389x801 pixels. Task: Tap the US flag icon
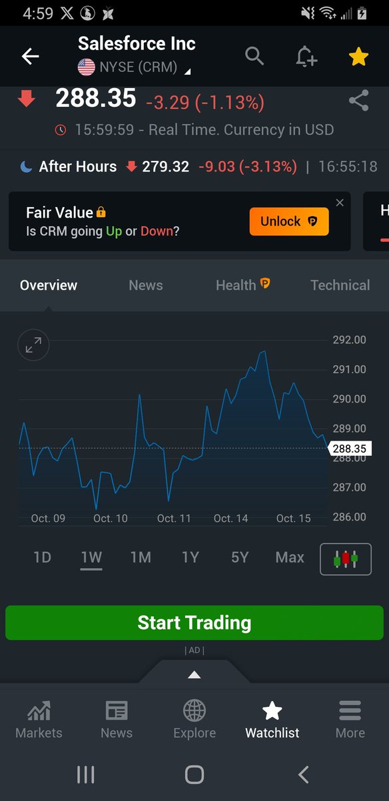pyautogui.click(x=87, y=67)
